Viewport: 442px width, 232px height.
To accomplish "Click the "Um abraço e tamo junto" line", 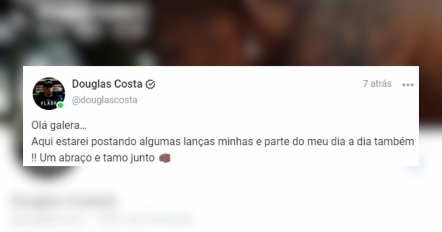I will [x=97, y=158].
